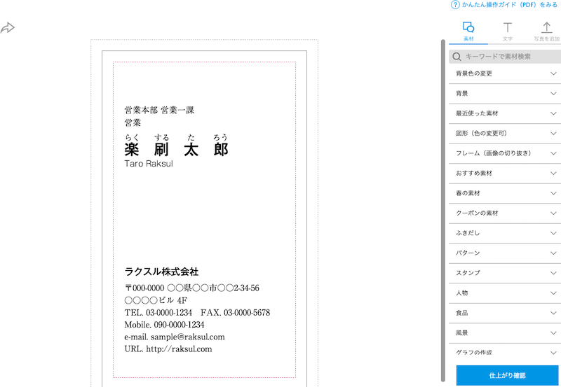561x387 pixels.
Task: Open the 写真を追加 upload tab
Action: click(x=546, y=31)
